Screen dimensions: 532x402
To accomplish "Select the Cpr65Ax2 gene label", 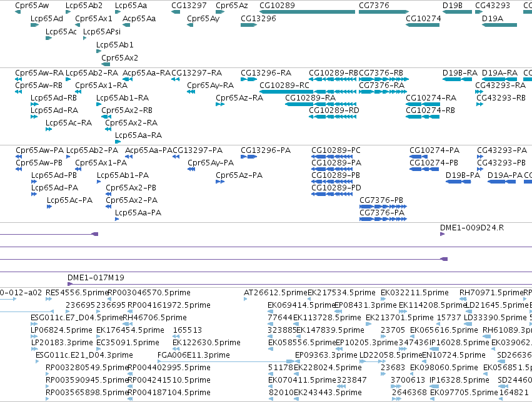I will pos(120,58).
